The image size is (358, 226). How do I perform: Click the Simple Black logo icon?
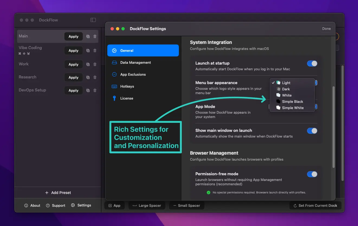pyautogui.click(x=278, y=101)
